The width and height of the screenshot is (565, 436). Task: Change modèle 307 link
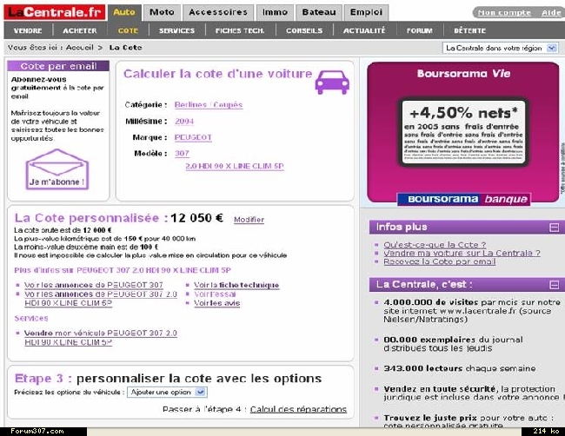182,154
